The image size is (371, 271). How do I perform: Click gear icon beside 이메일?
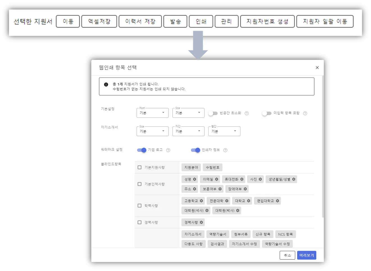[x=217, y=179]
